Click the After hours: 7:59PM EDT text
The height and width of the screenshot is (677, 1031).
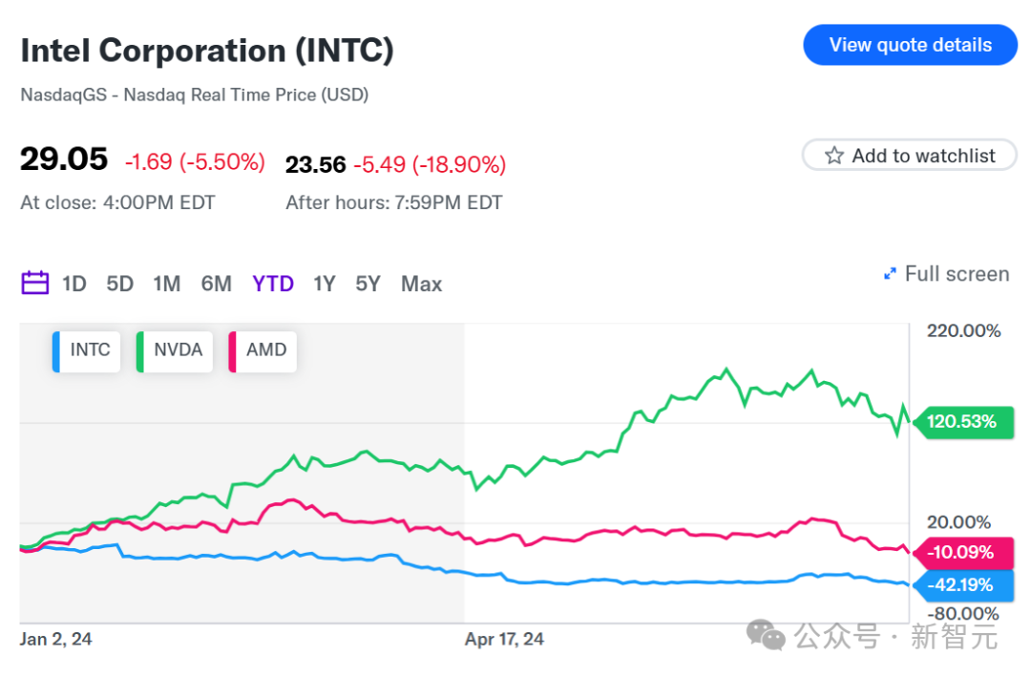(x=394, y=202)
